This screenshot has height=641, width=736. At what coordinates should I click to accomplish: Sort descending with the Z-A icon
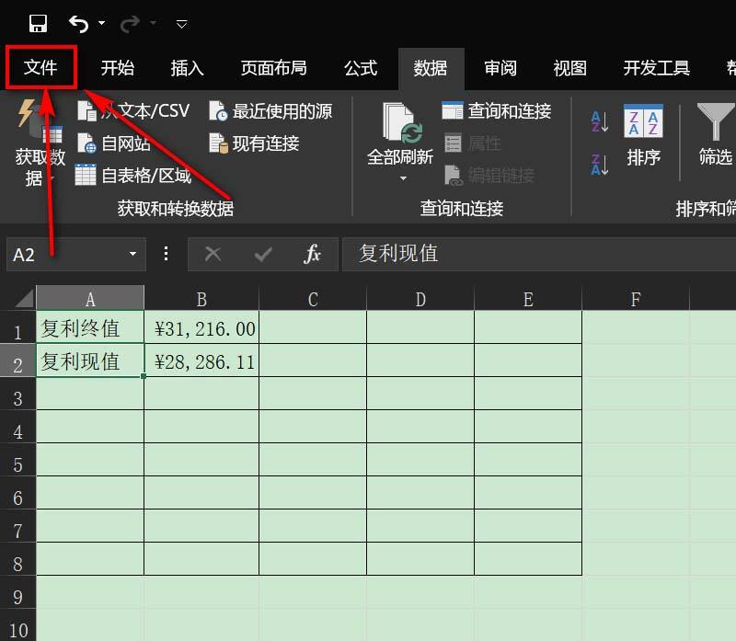coord(600,165)
